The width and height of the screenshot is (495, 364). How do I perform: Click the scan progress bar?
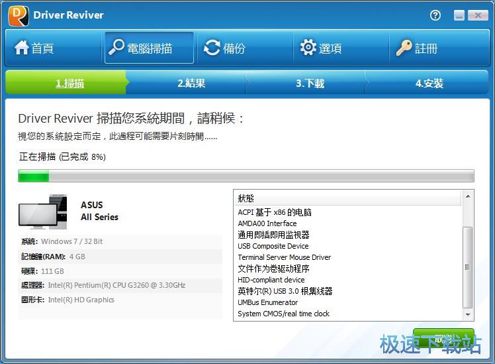coord(246,176)
